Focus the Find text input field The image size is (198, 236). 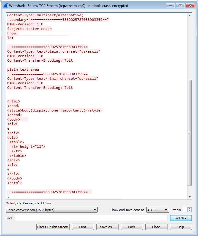[91, 218]
